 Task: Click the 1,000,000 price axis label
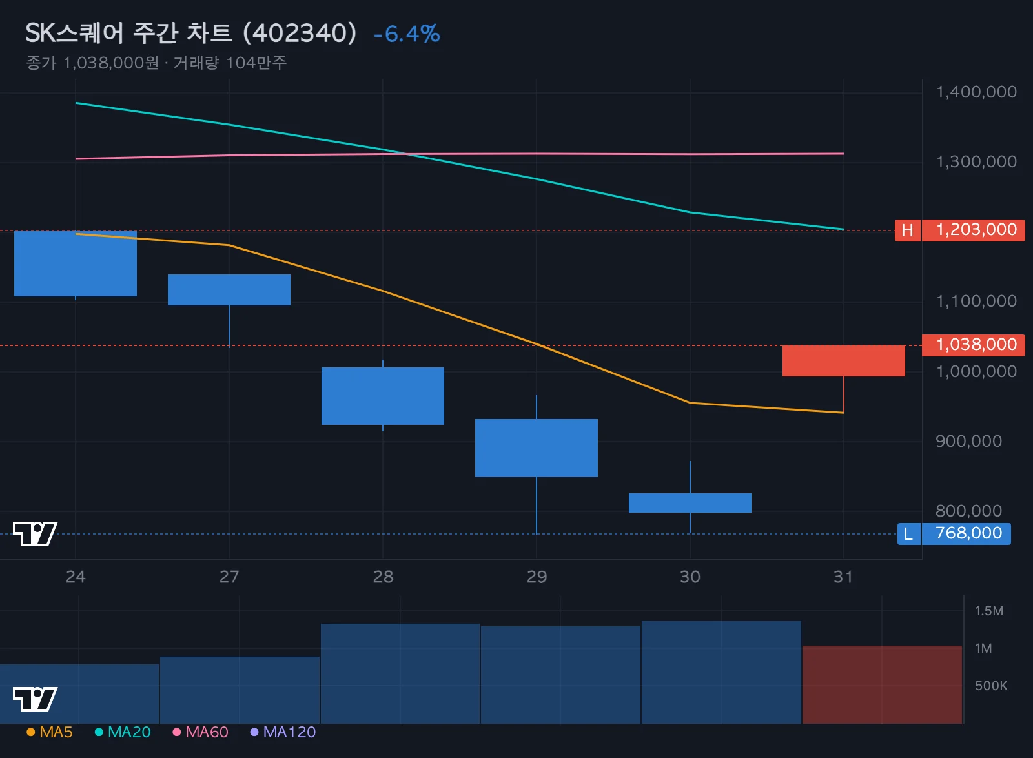(976, 371)
